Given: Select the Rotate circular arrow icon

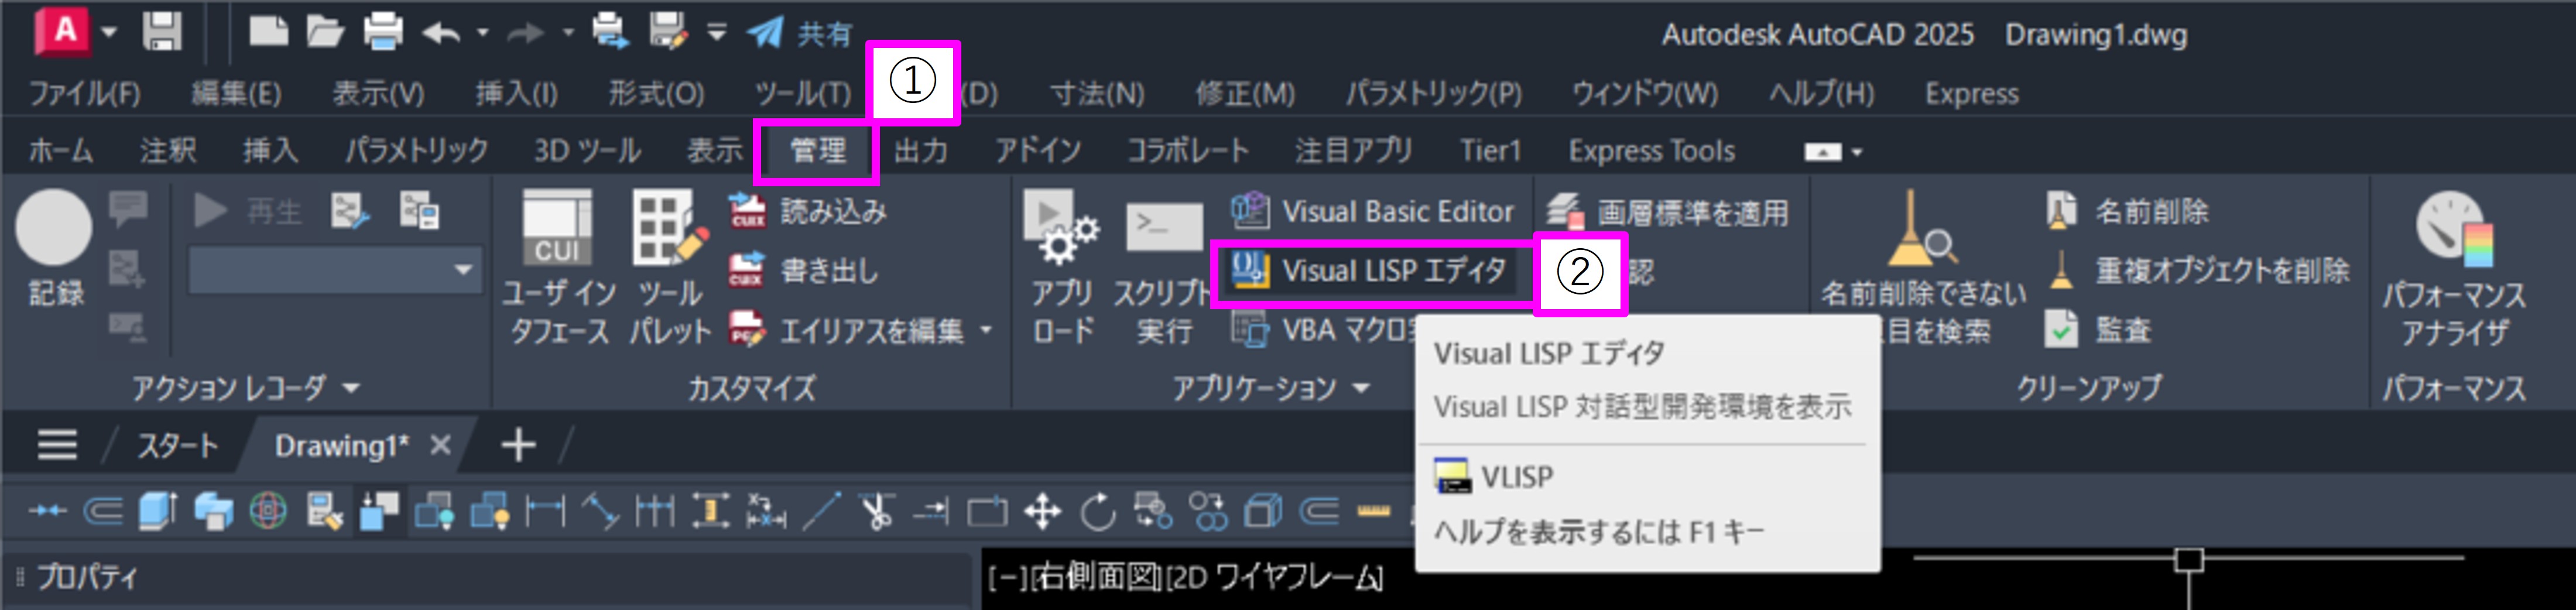Looking at the screenshot, I should (1098, 512).
